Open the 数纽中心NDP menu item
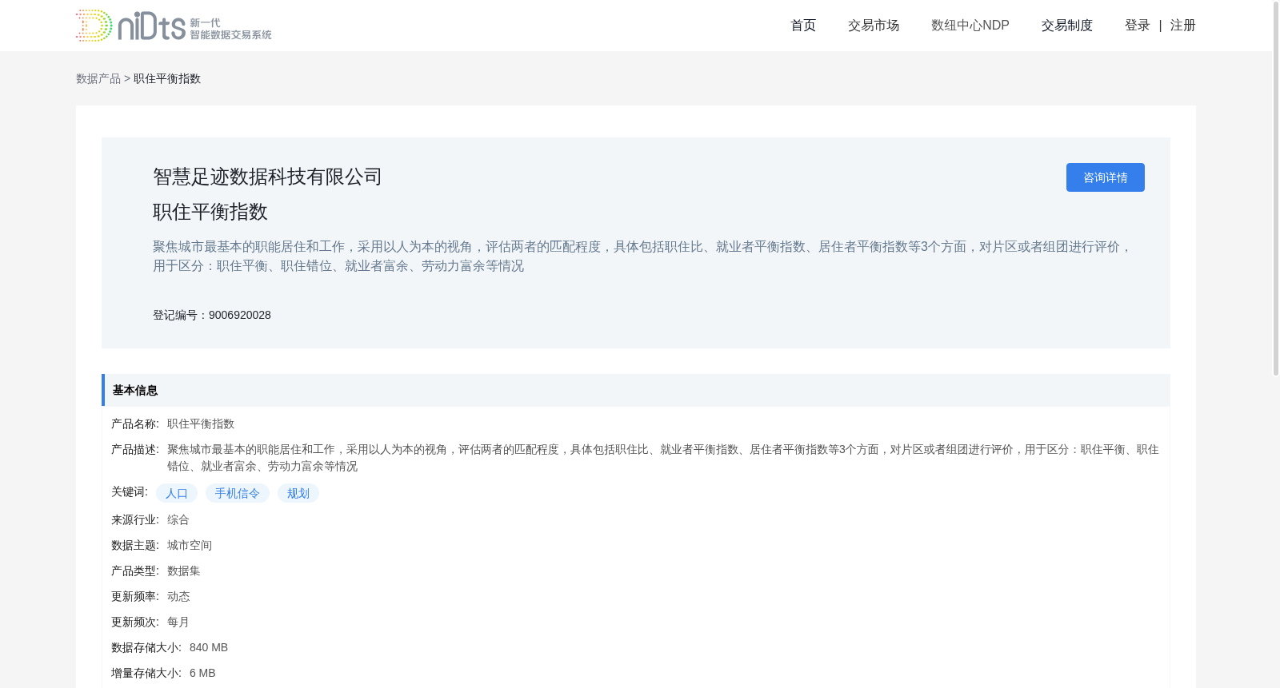Viewport: 1280px width, 688px height. click(x=970, y=26)
